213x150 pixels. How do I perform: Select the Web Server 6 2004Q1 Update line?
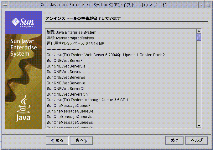106,55
